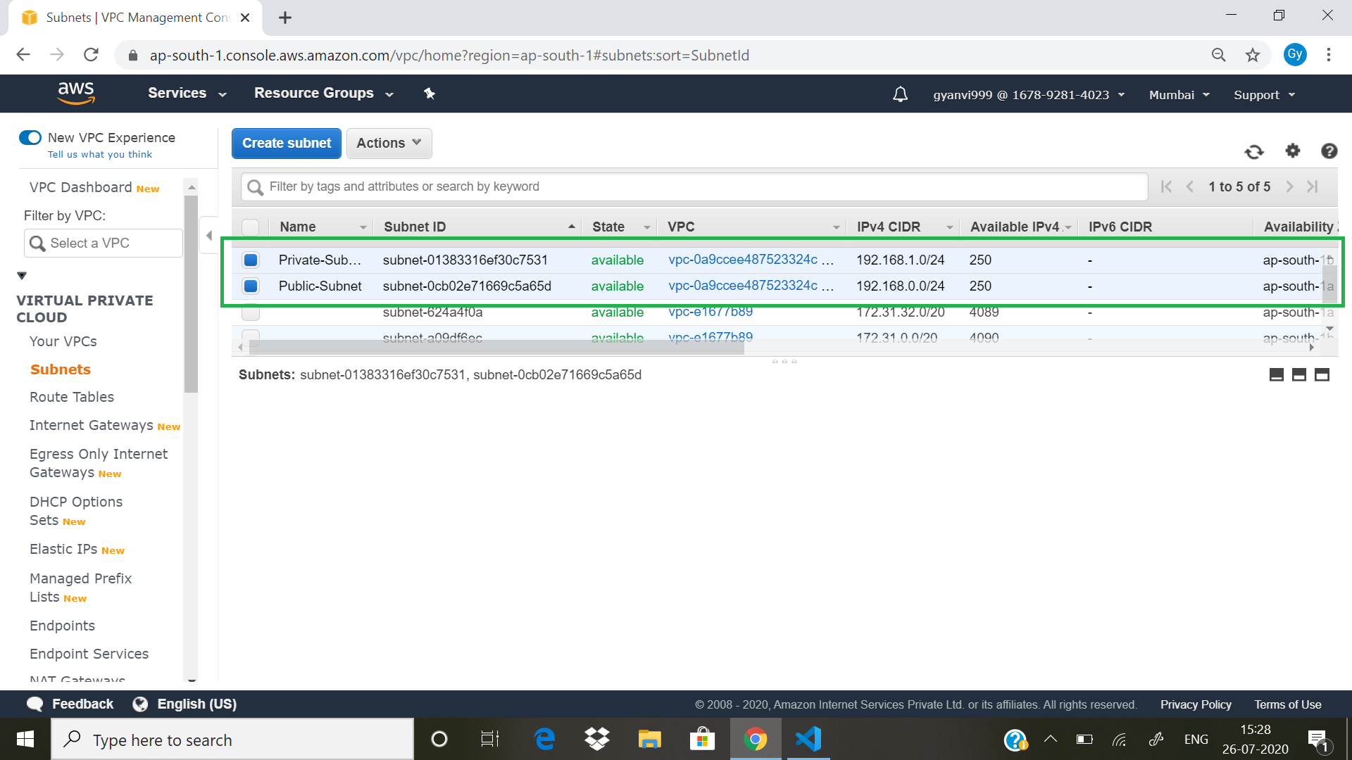1352x760 pixels.
Task: Open the pin favorites shortcut in navbar
Action: click(x=430, y=94)
